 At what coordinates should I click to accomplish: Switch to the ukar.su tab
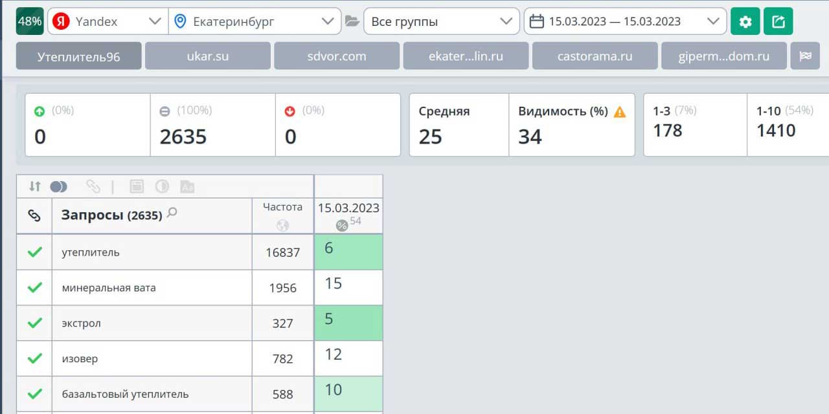[x=208, y=56]
